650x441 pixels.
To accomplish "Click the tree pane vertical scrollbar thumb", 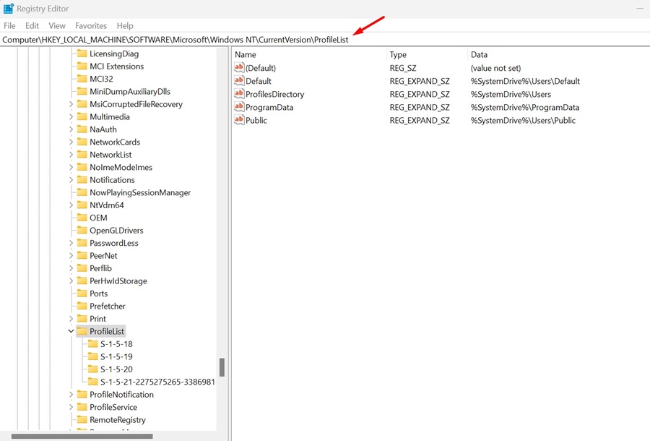I will point(222,367).
